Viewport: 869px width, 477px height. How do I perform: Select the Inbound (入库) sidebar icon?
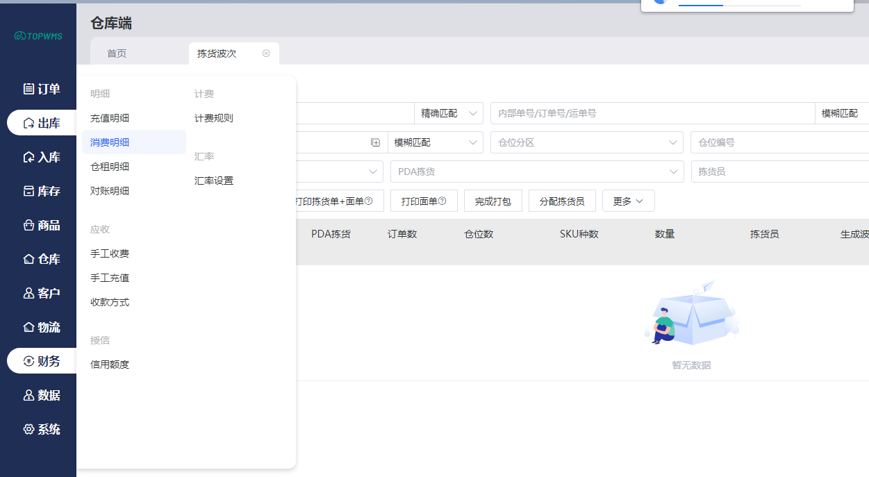click(28, 157)
